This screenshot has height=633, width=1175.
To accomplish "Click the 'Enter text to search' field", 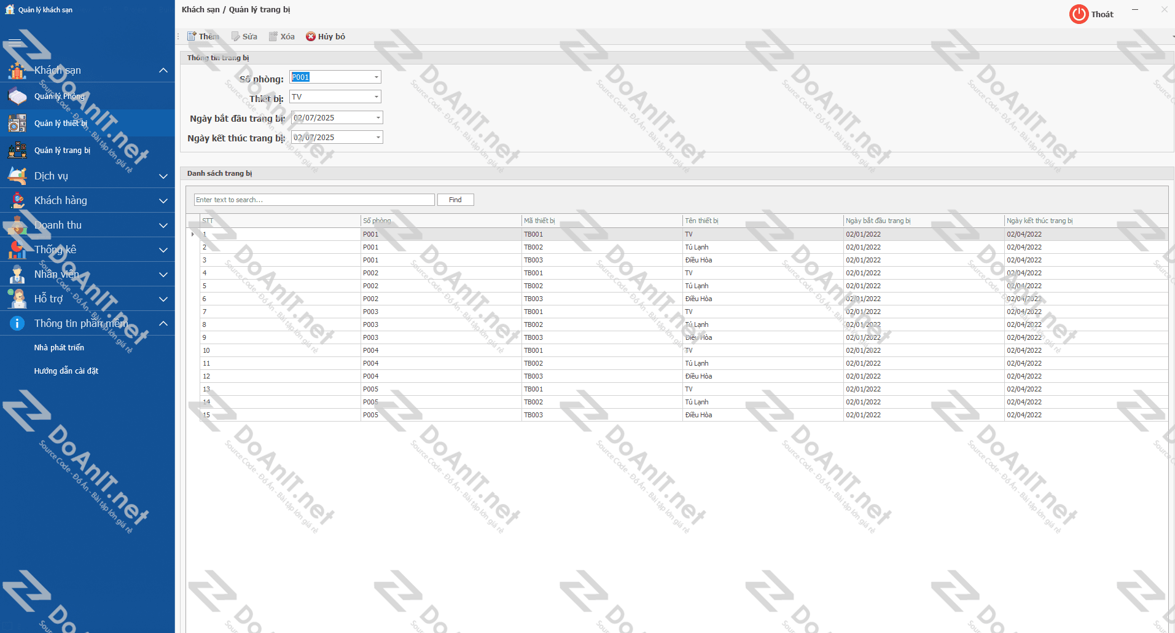I will (x=314, y=200).
